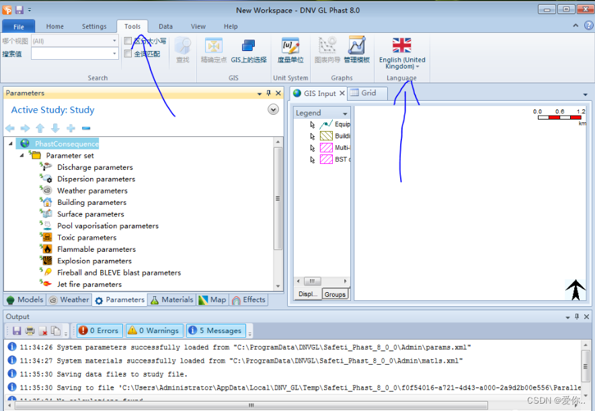The height and width of the screenshot is (411, 595).
Task: Click the Output horizontal scrollbar thumb
Action: point(251,406)
